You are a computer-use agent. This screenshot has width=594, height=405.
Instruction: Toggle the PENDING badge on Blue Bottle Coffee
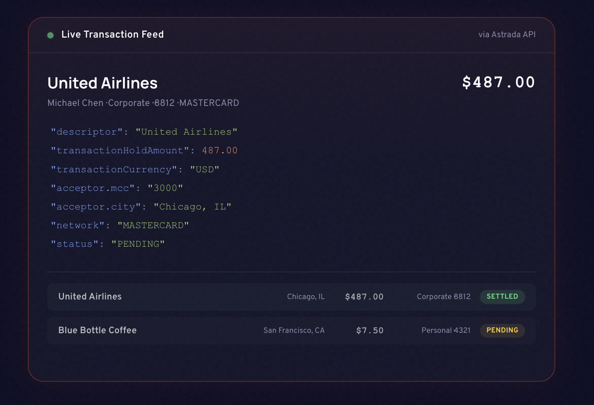[x=502, y=331]
